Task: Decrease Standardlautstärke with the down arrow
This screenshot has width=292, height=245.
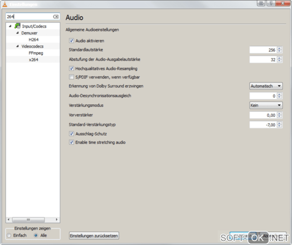Action: point(279,51)
